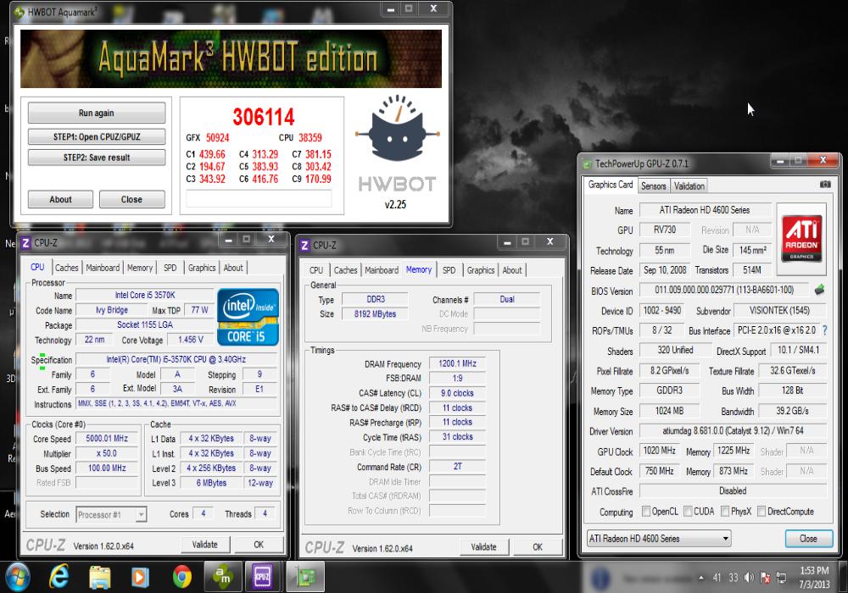
Task: Click the ATI Radeon logo in GPU-Z
Action: tap(802, 239)
